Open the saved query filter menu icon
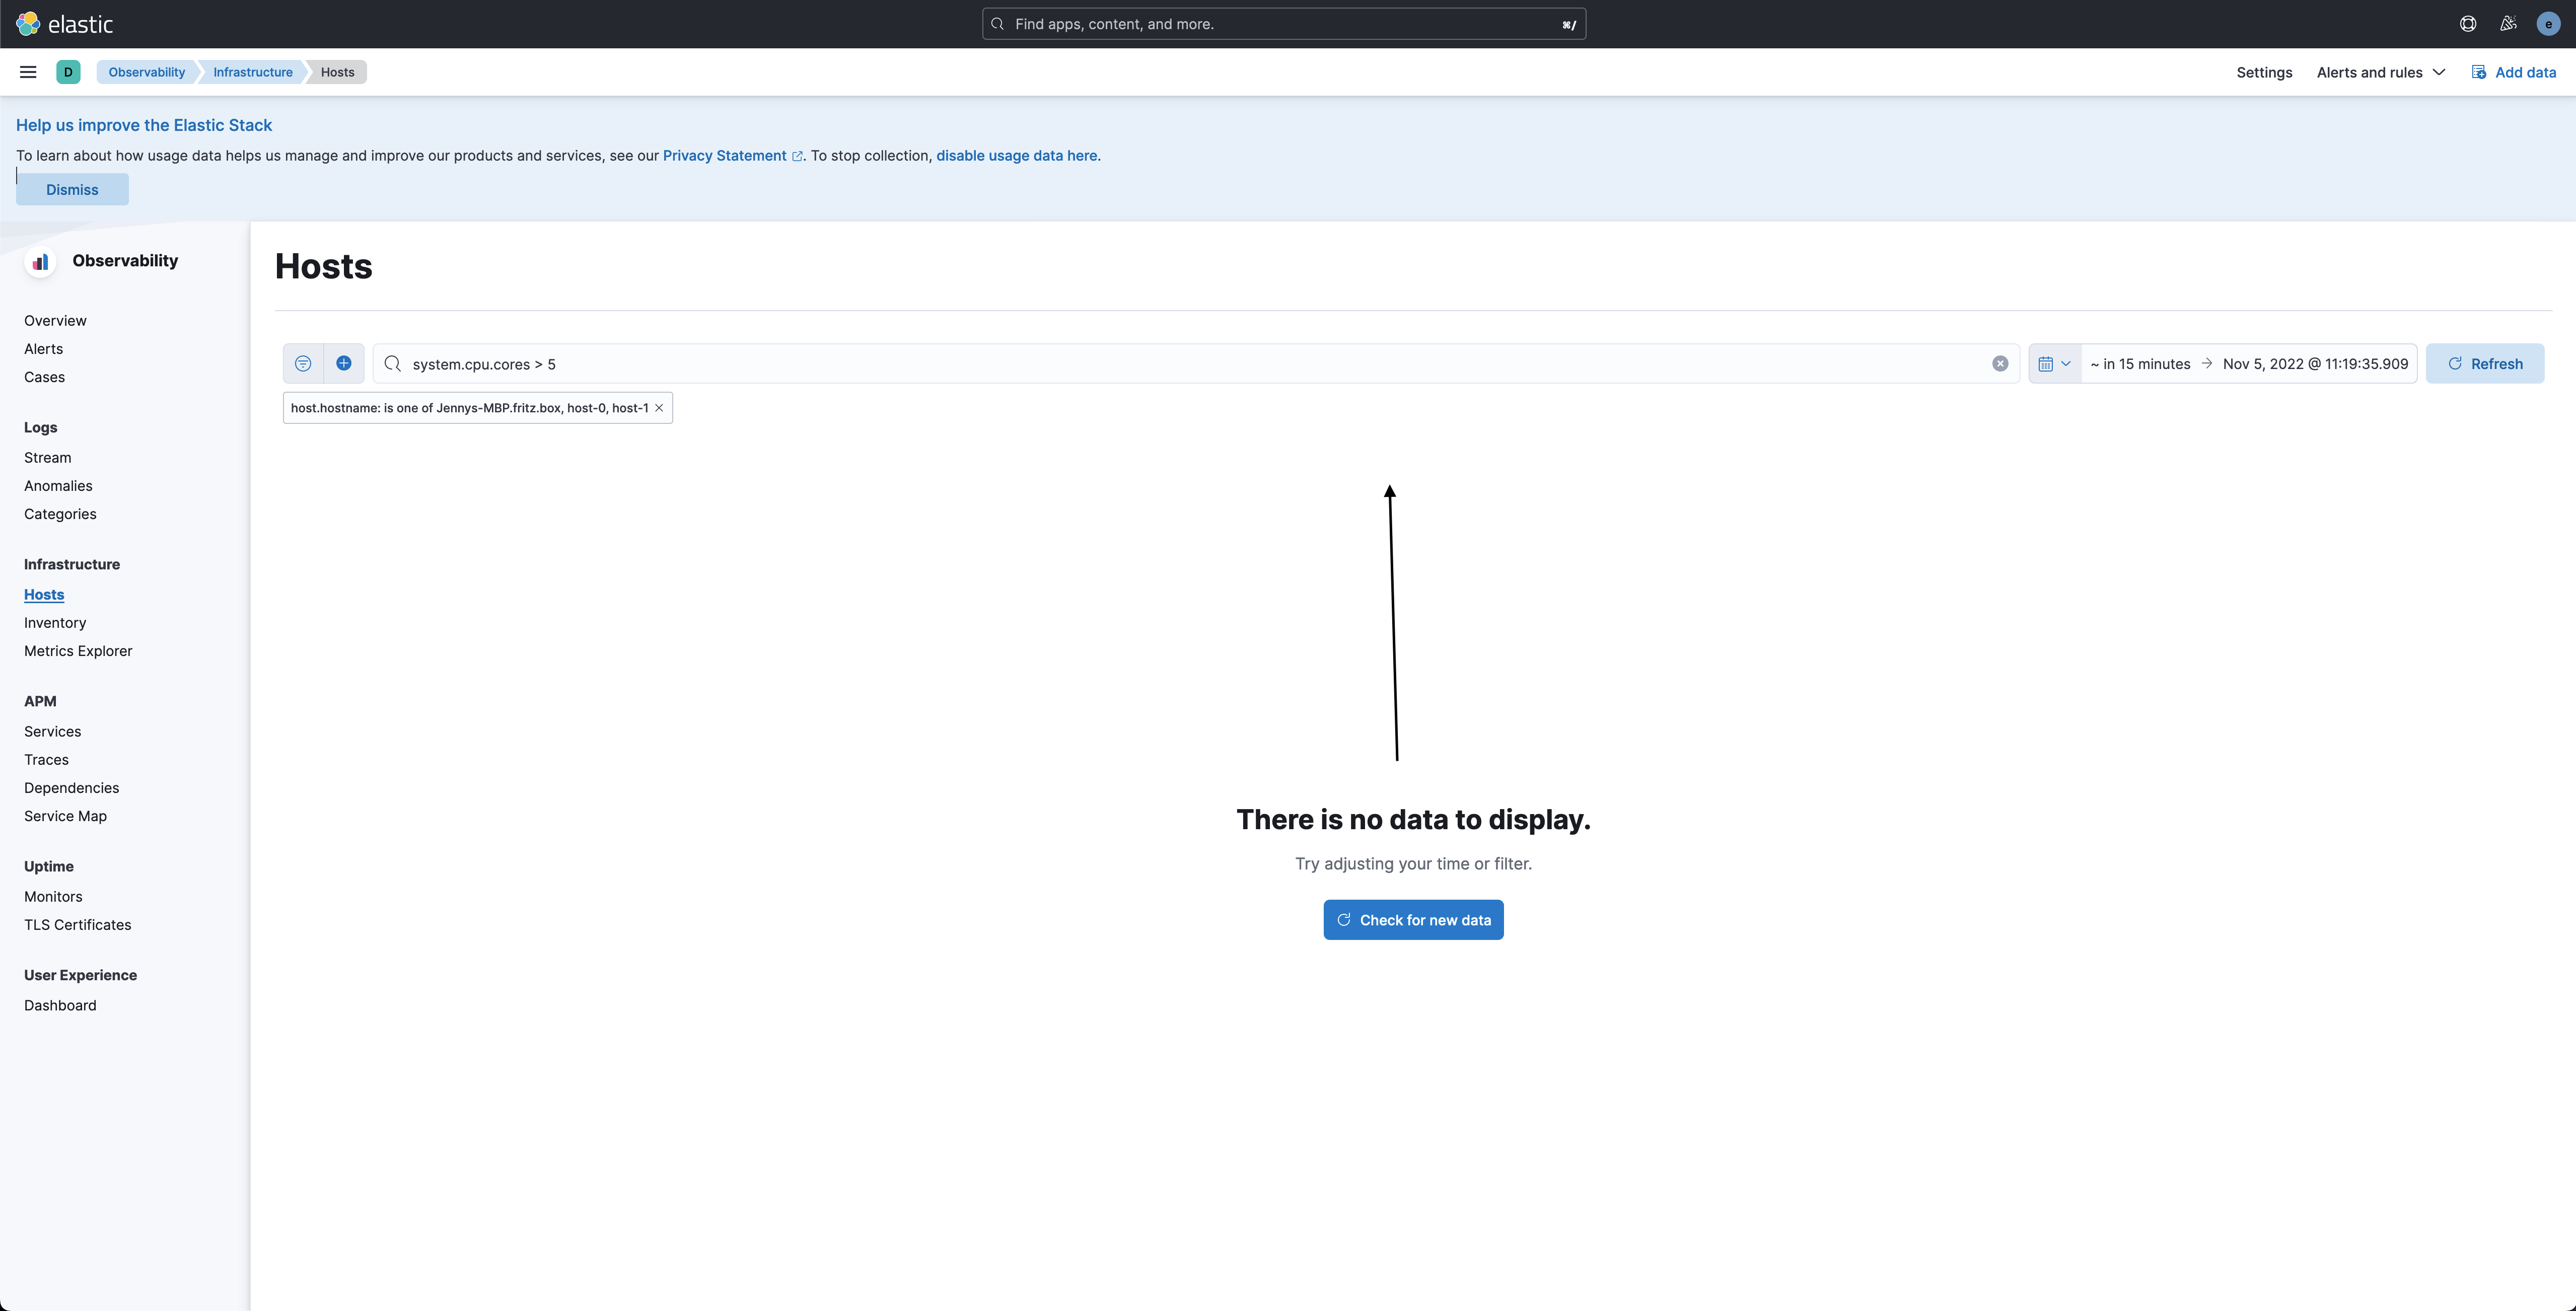Image resolution: width=2576 pixels, height=1311 pixels. pyautogui.click(x=303, y=364)
